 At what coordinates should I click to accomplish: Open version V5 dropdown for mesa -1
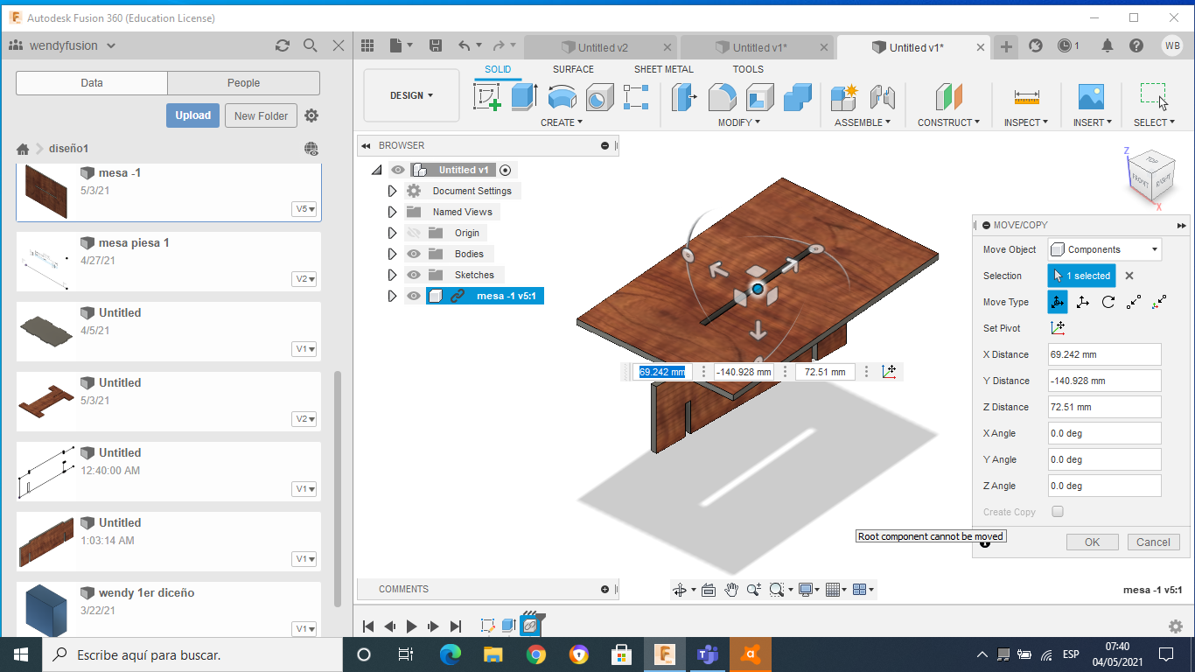305,209
